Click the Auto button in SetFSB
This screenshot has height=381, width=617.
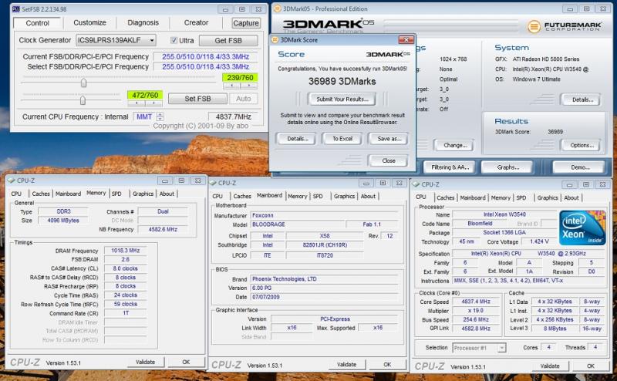pos(244,99)
